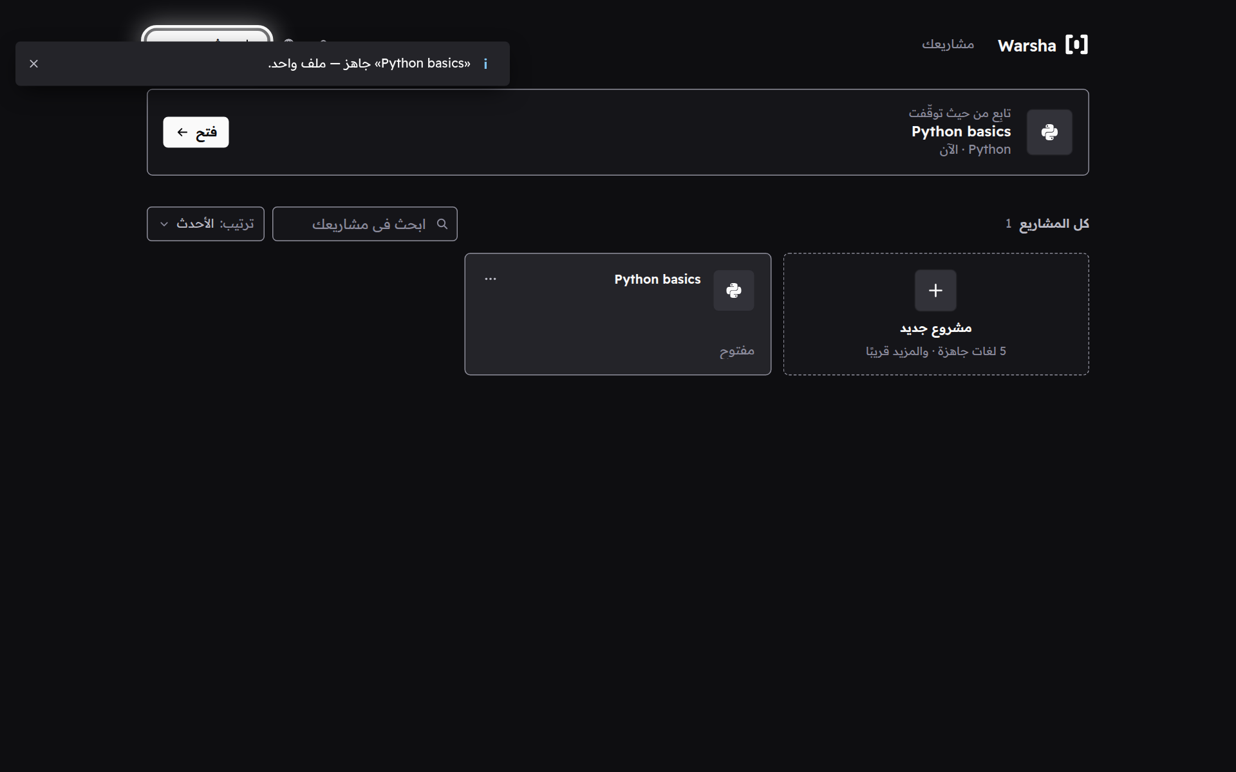Click the مفتوح status on the project card
This screenshot has width=1236, height=772.
pyautogui.click(x=737, y=351)
